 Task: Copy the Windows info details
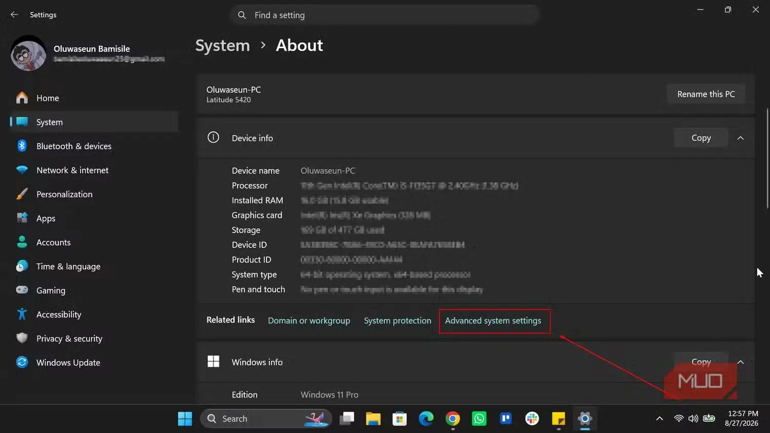pyautogui.click(x=701, y=362)
